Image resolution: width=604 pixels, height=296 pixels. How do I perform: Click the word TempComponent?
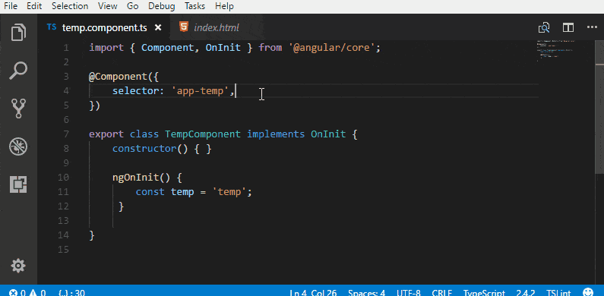[203, 134]
